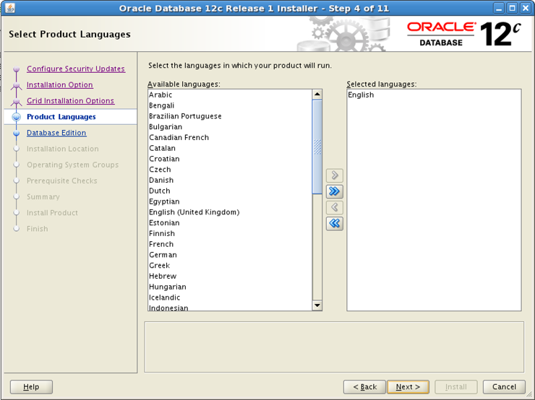Click the scroll down arrow of available languages

(x=317, y=305)
